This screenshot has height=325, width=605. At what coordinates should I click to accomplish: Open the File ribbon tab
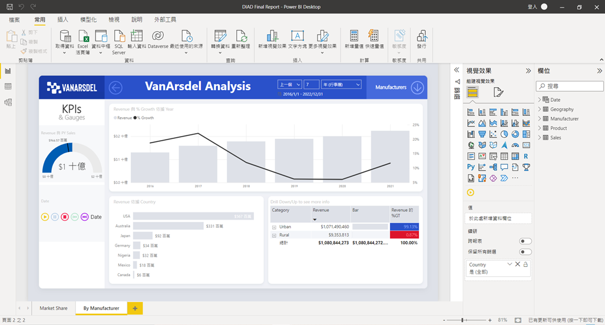click(x=14, y=19)
